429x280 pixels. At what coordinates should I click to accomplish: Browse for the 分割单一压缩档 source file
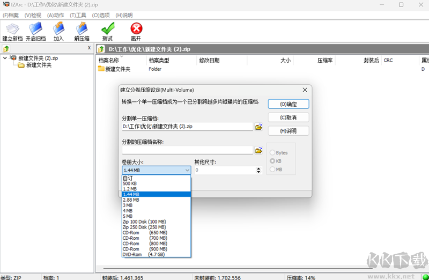(x=258, y=127)
